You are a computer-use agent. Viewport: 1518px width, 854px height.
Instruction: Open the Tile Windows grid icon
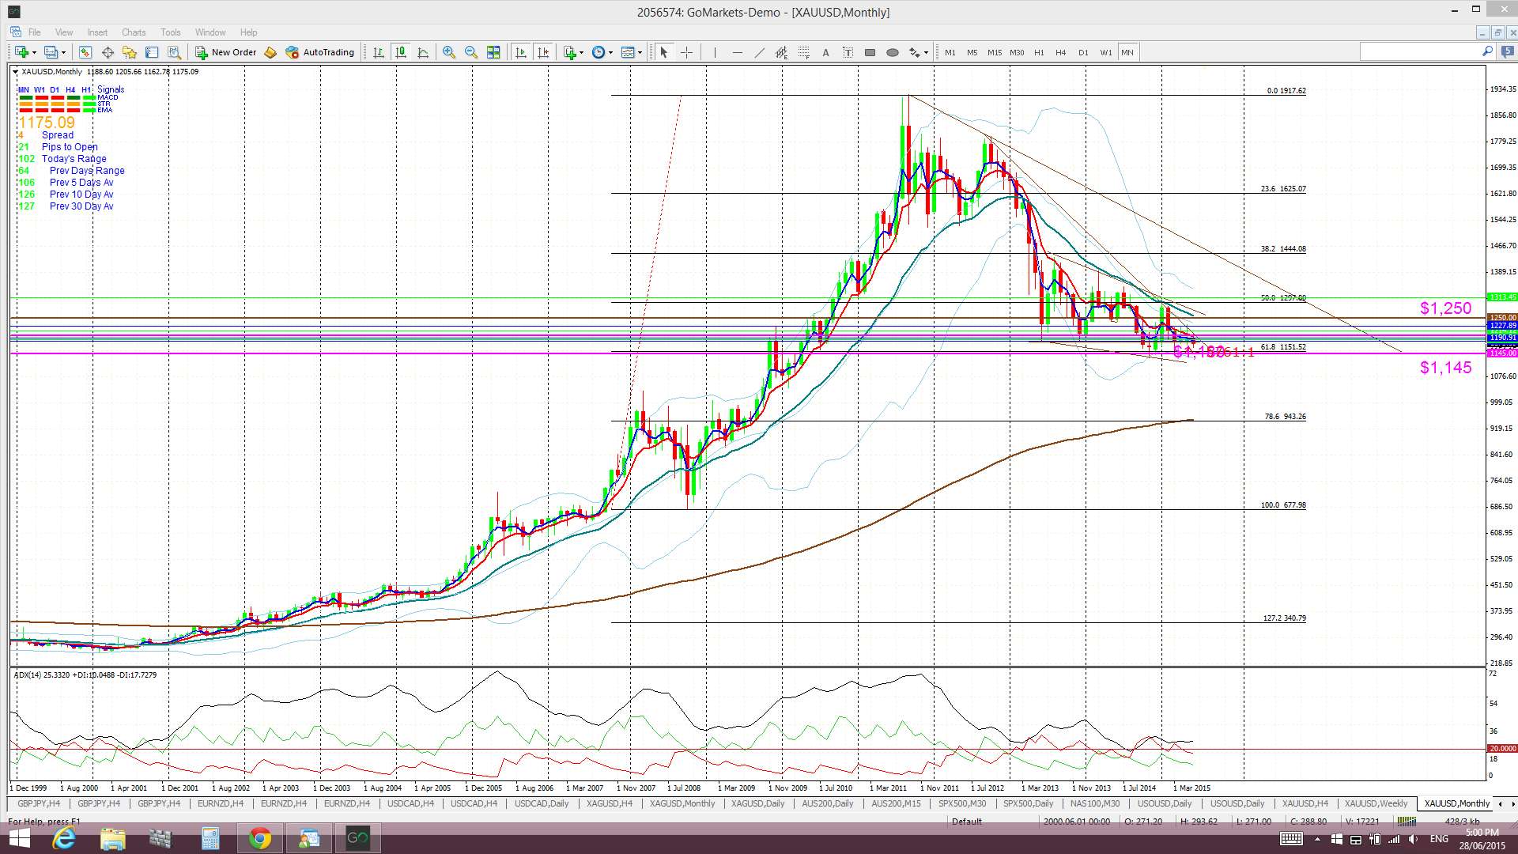click(x=493, y=52)
